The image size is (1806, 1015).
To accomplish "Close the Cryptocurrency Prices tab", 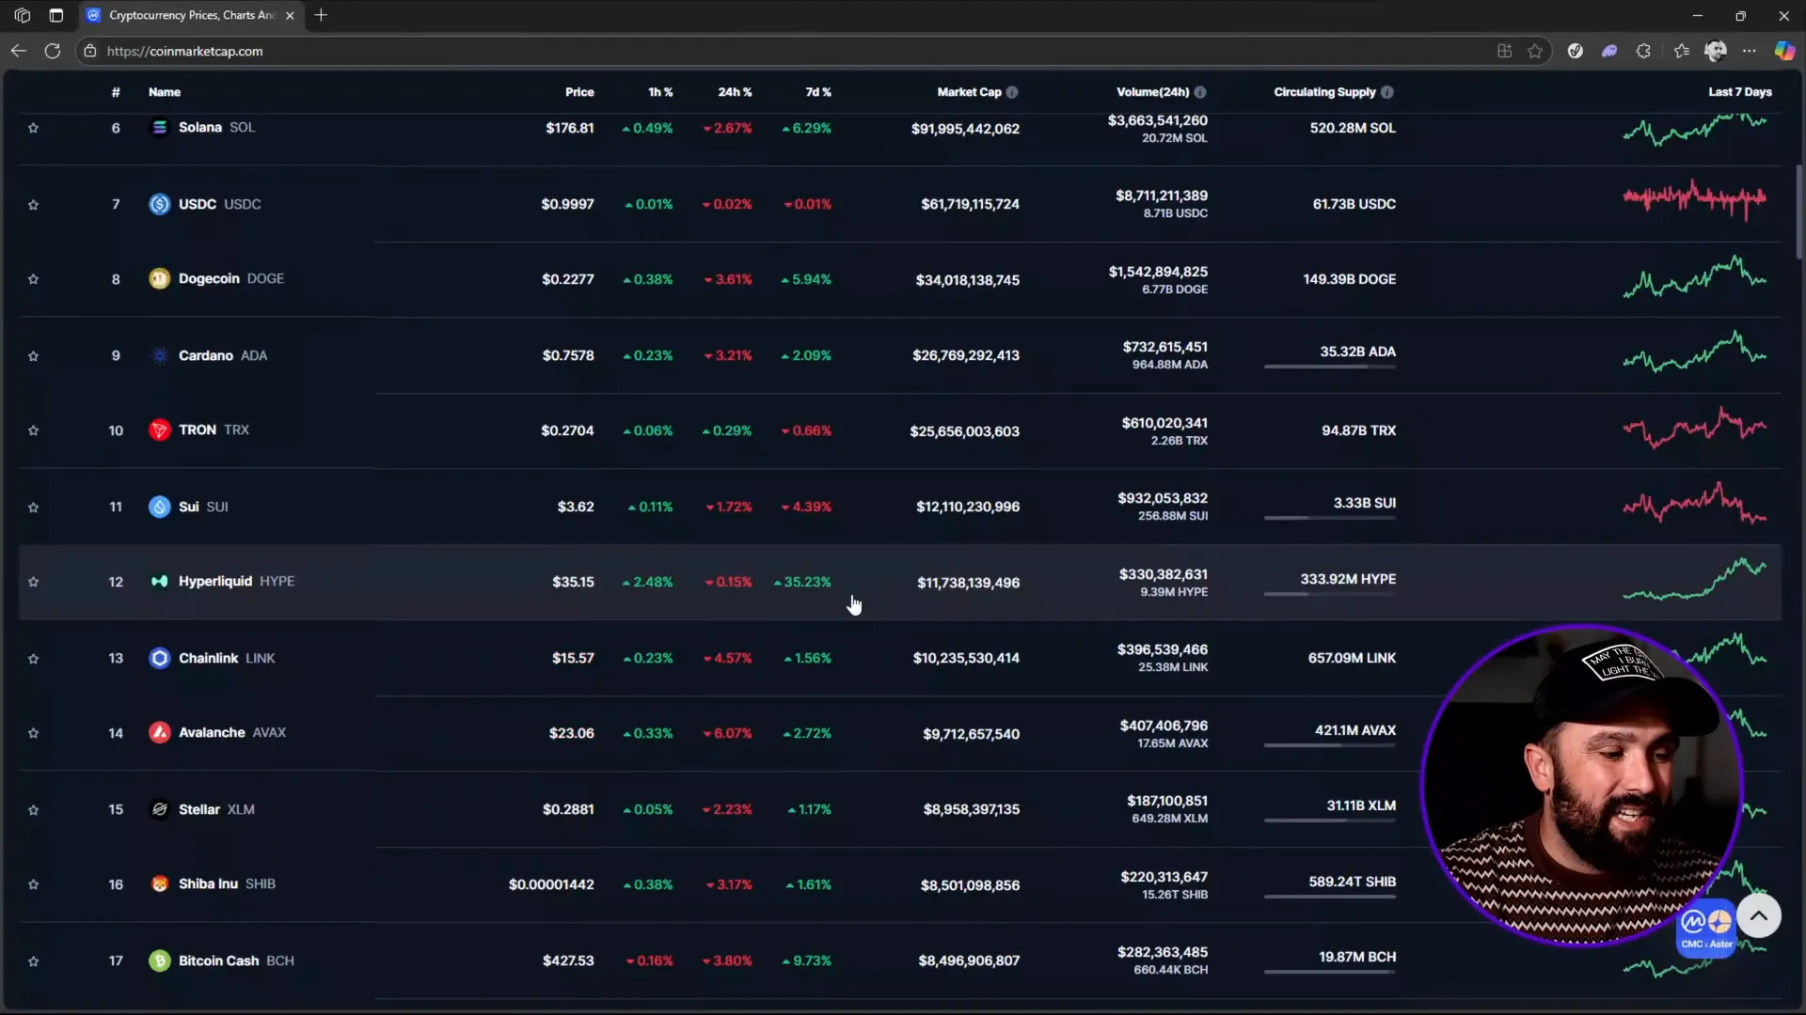I will (x=290, y=15).
